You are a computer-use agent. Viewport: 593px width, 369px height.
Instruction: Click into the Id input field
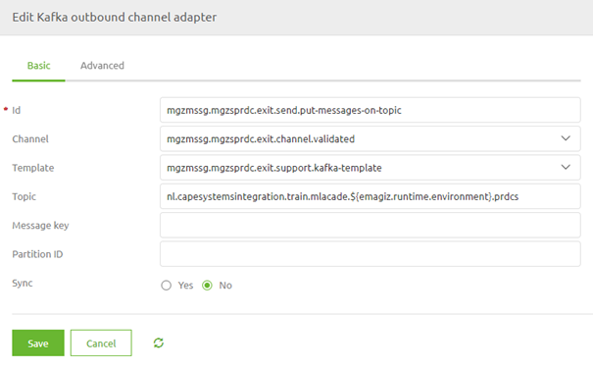pyautogui.click(x=370, y=110)
